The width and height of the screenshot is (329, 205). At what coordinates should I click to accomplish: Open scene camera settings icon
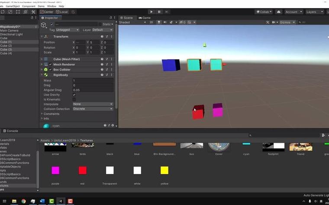pyautogui.click(x=274, y=22)
